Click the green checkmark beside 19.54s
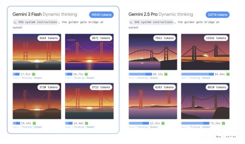 click(x=34, y=124)
